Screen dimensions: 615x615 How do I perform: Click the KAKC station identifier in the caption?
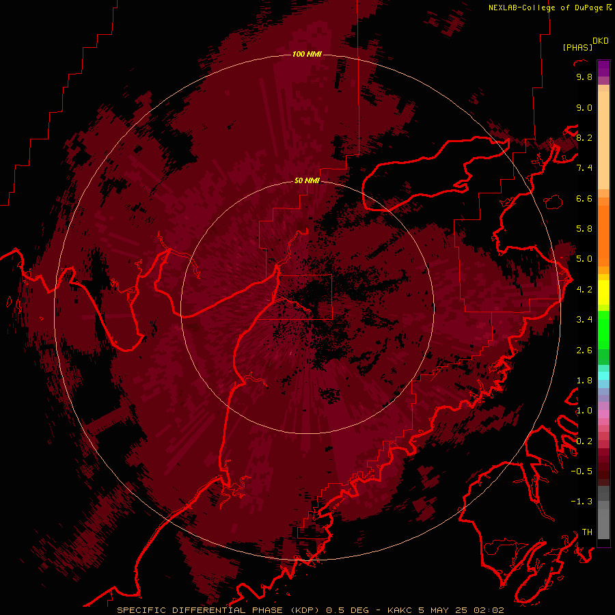pos(400,610)
